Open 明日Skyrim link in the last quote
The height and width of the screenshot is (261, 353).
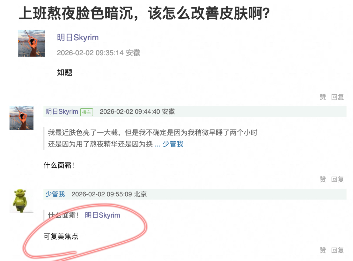coord(102,215)
